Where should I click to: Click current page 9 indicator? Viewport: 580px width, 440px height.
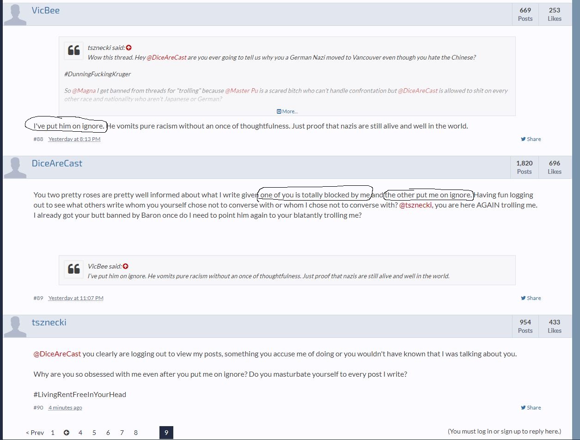tap(166, 433)
